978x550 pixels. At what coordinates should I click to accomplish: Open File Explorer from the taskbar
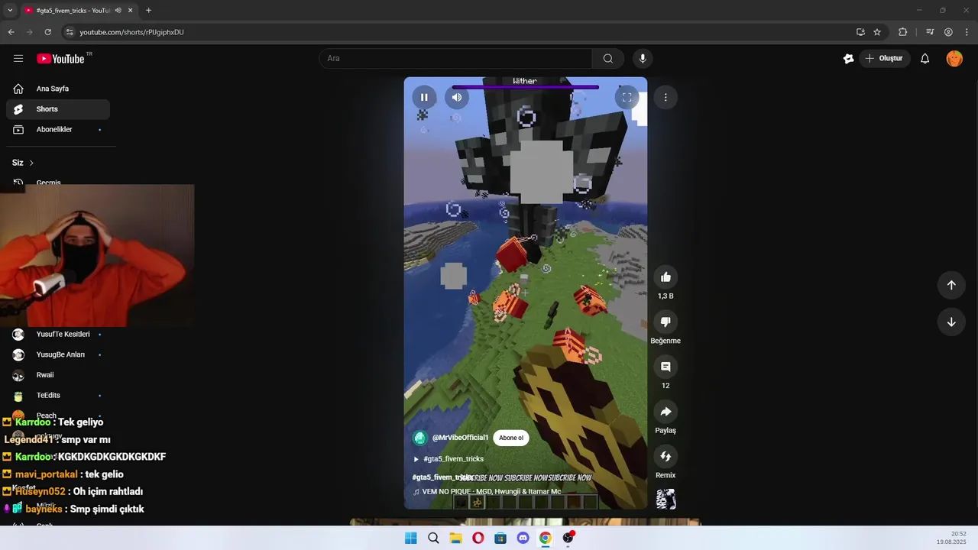click(455, 538)
